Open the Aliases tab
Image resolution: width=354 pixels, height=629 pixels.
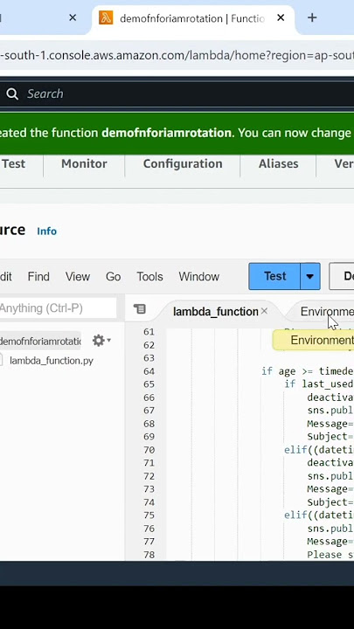[278, 163]
